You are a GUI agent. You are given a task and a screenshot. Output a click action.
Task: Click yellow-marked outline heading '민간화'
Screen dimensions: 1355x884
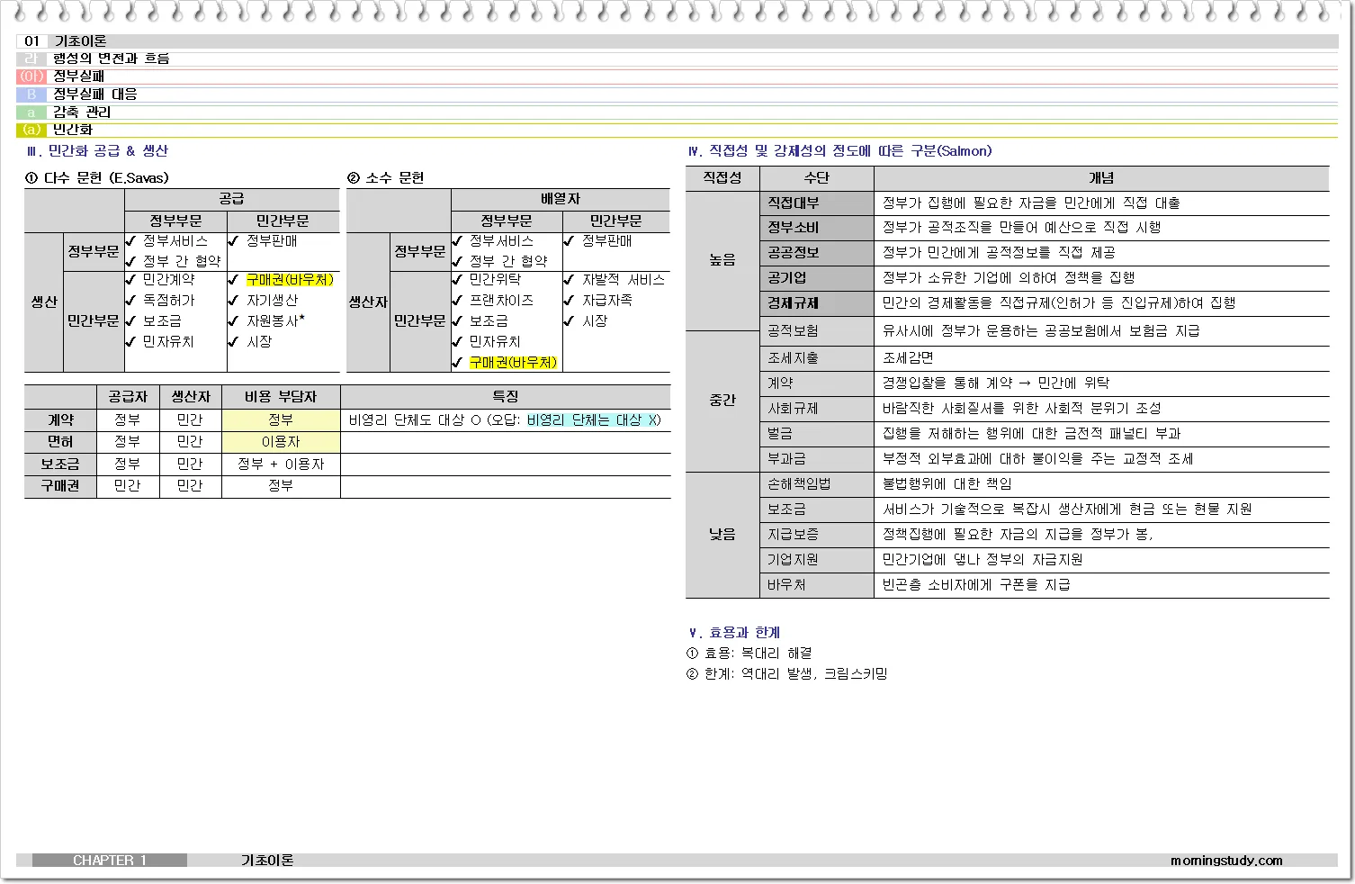point(73,130)
